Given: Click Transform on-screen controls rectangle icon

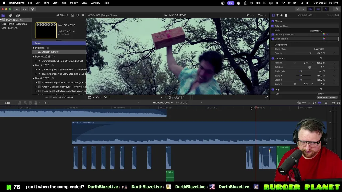Looking at the screenshot, I should [321, 58].
